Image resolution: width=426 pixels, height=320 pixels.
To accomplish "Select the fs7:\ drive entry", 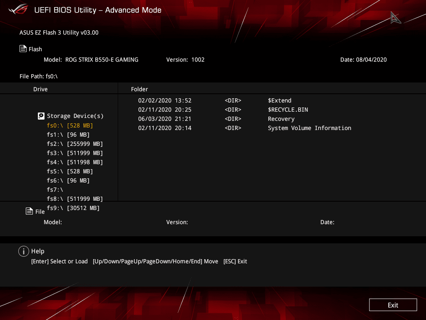I will point(55,190).
